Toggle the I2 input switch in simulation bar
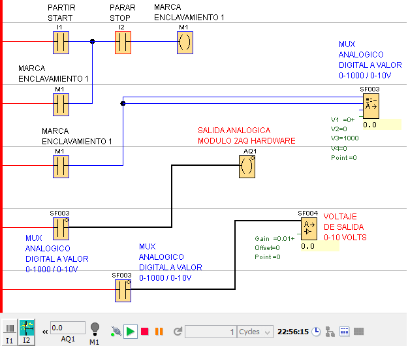The image size is (408, 346). [x=27, y=332]
